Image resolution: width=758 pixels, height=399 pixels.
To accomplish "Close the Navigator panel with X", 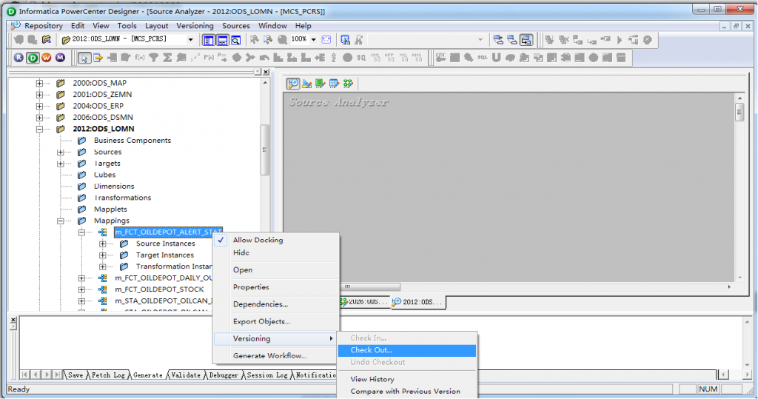I will coord(266,72).
